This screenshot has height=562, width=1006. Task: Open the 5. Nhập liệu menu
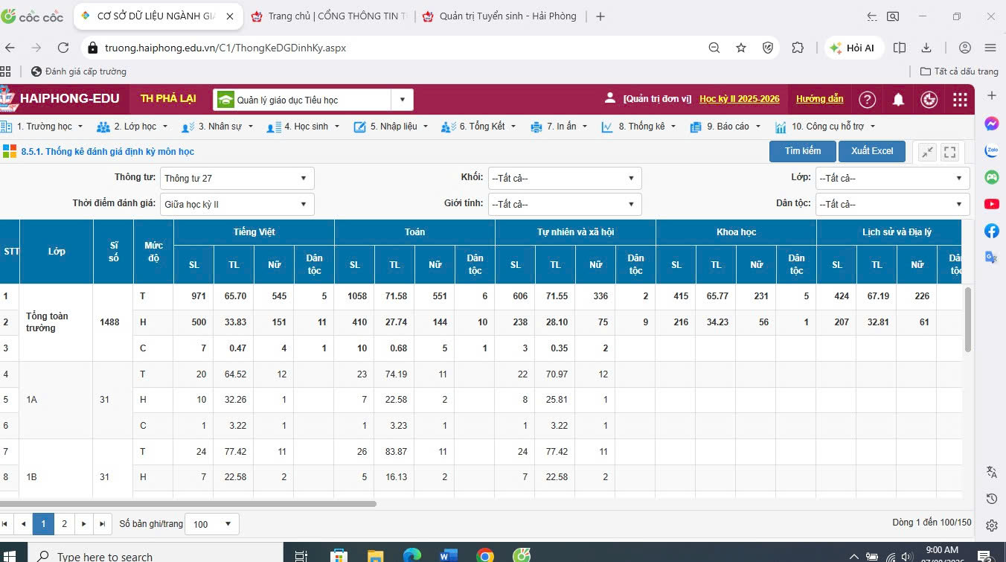[x=391, y=127]
